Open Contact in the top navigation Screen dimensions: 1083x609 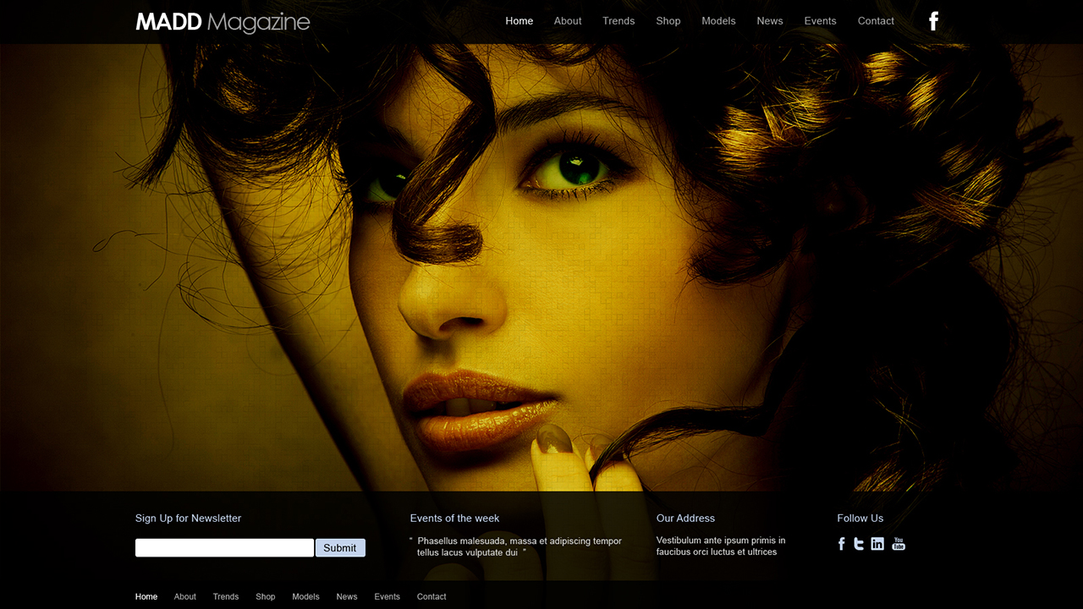pos(876,21)
